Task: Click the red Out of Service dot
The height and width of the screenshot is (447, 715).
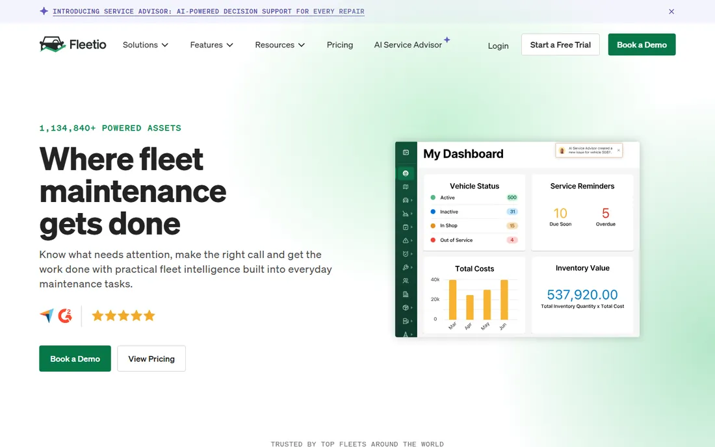Action: coord(433,240)
